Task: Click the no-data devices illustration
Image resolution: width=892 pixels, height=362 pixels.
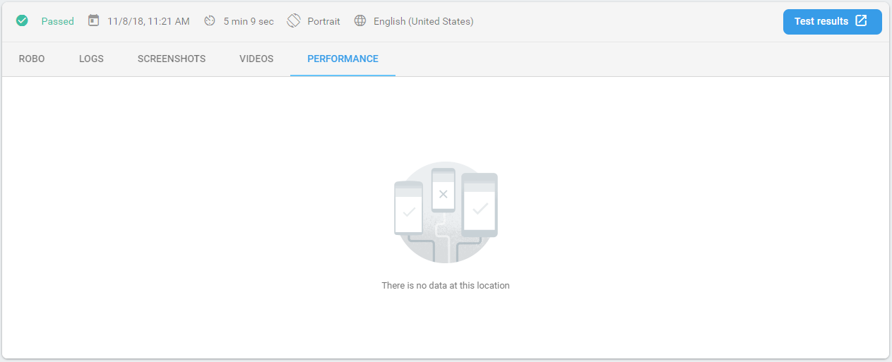Action: (446, 212)
